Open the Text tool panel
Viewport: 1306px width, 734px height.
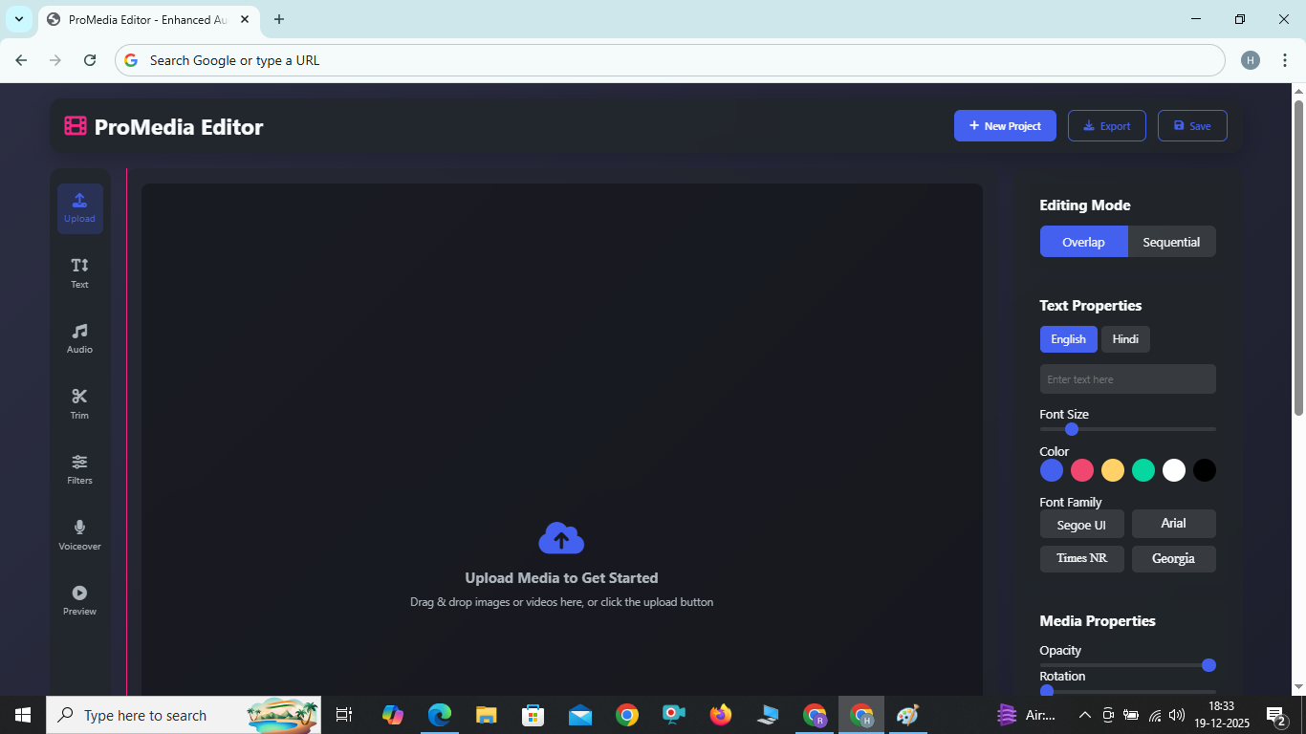79,272
